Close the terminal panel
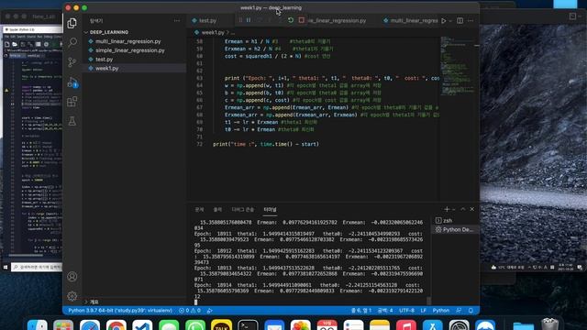The width and height of the screenshot is (587, 330). 471,209
